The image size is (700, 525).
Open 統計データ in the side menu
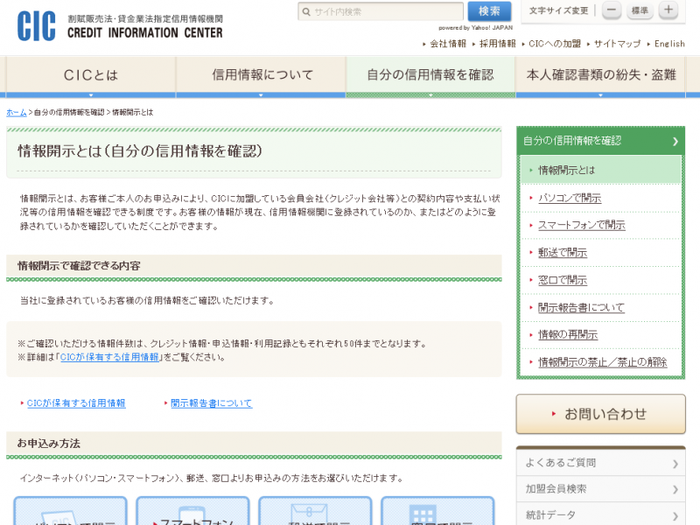click(600, 514)
